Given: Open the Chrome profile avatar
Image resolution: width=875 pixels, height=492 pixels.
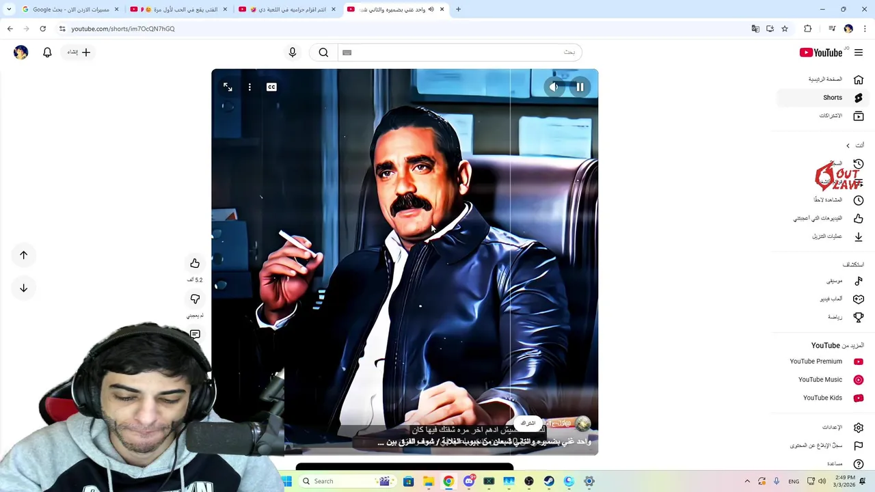Looking at the screenshot, I should click(848, 29).
